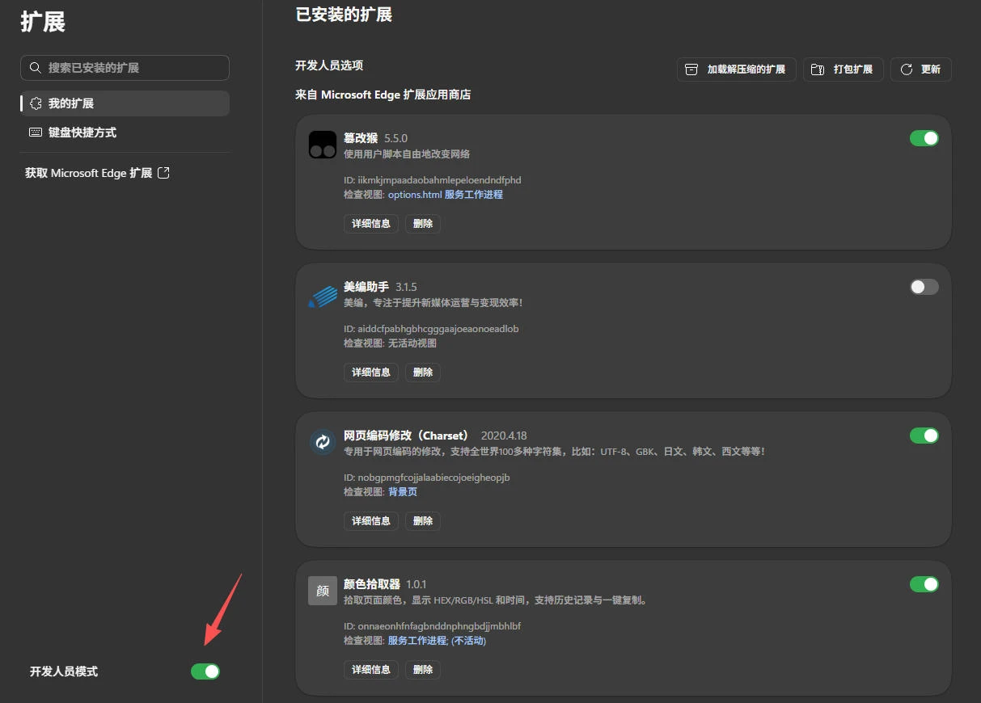Click the 更新 button
The image size is (981, 703).
pyautogui.click(x=921, y=69)
